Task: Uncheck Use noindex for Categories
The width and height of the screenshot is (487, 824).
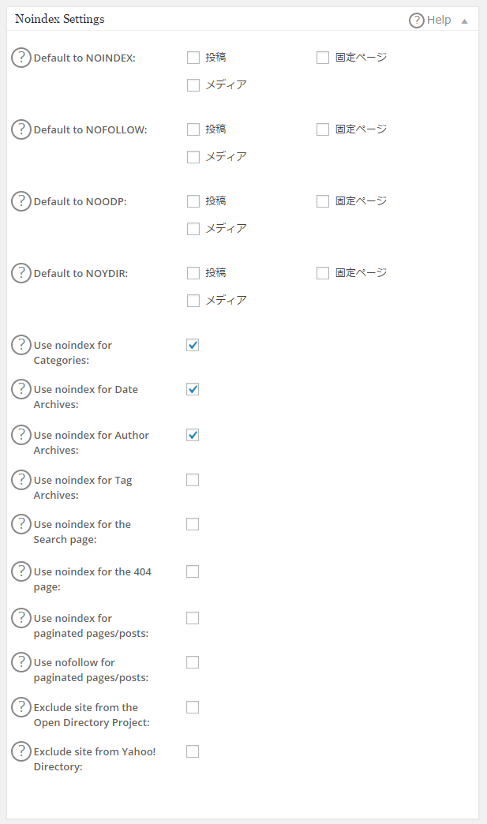Action: [x=193, y=345]
